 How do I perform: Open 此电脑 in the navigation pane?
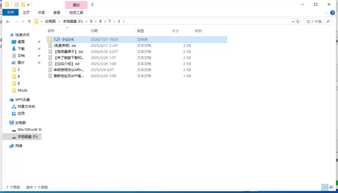[20, 123]
